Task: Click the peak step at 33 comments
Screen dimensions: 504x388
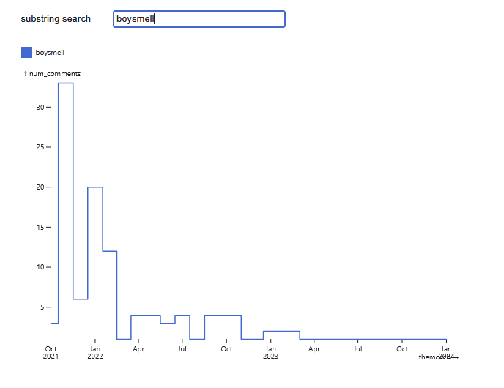Action: pos(66,83)
